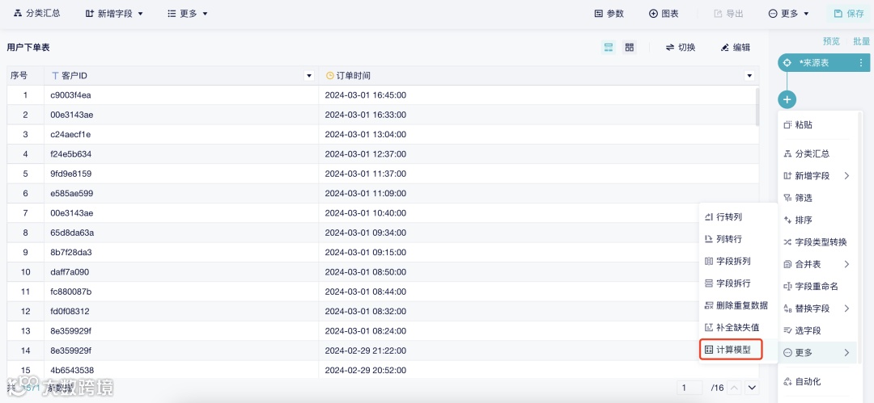Choose 字段类型转换 from the menu
The height and width of the screenshot is (403, 874).
[816, 242]
